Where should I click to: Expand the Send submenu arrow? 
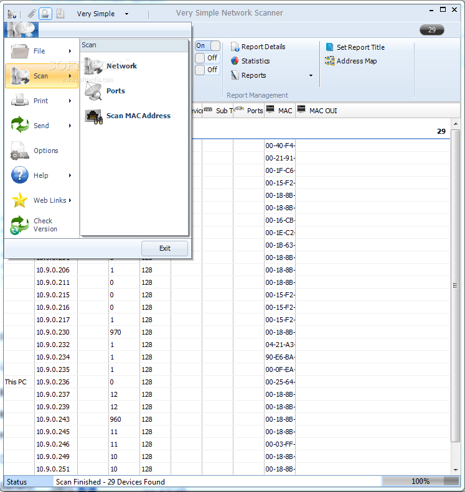pyautogui.click(x=70, y=126)
